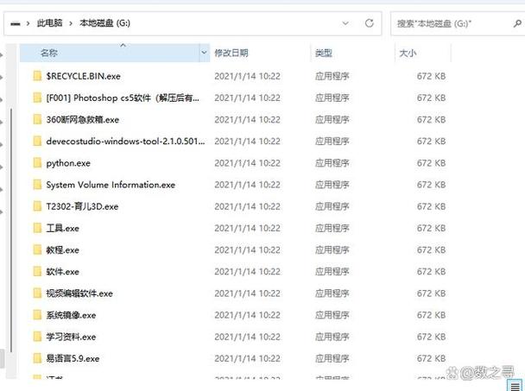Click the date cell of python.exe
This screenshot has width=525, height=391.
(247, 163)
